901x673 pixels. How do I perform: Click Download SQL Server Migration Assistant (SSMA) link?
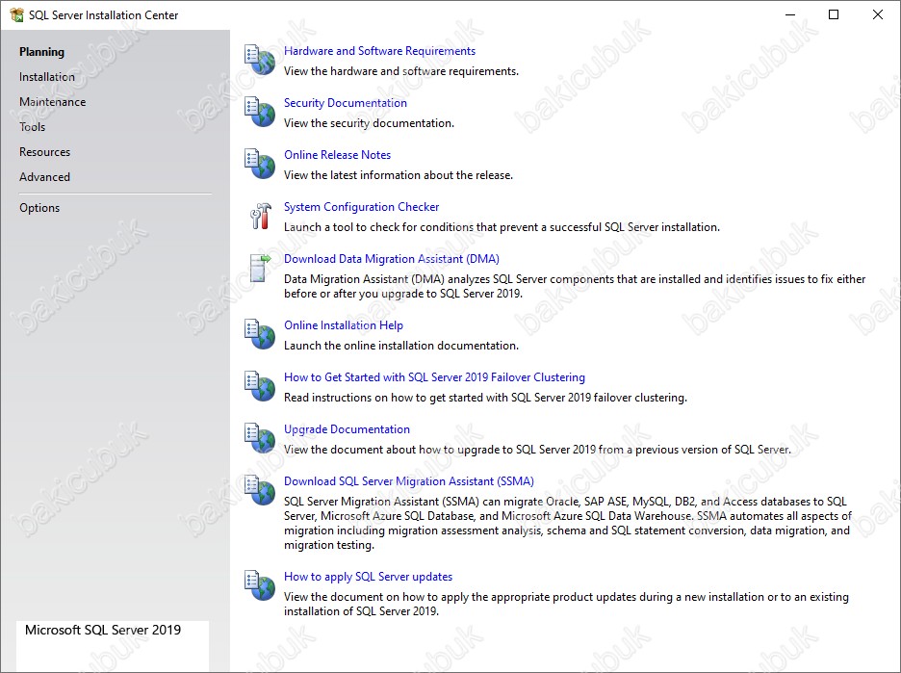point(409,481)
